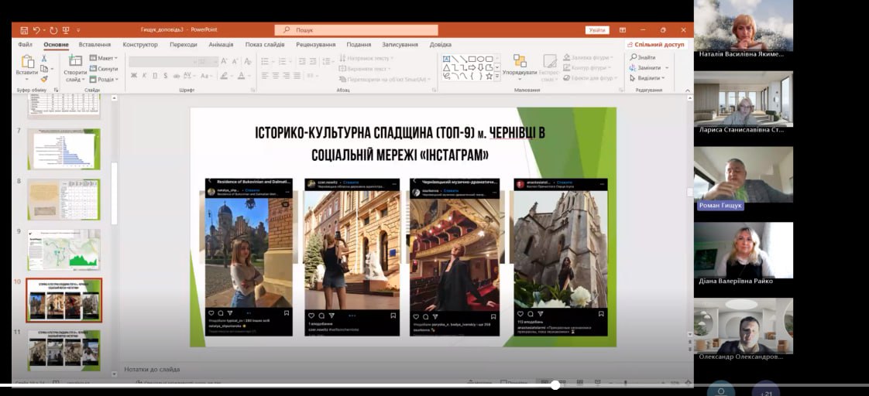Toggle text shadow (S) formatting

point(165,76)
